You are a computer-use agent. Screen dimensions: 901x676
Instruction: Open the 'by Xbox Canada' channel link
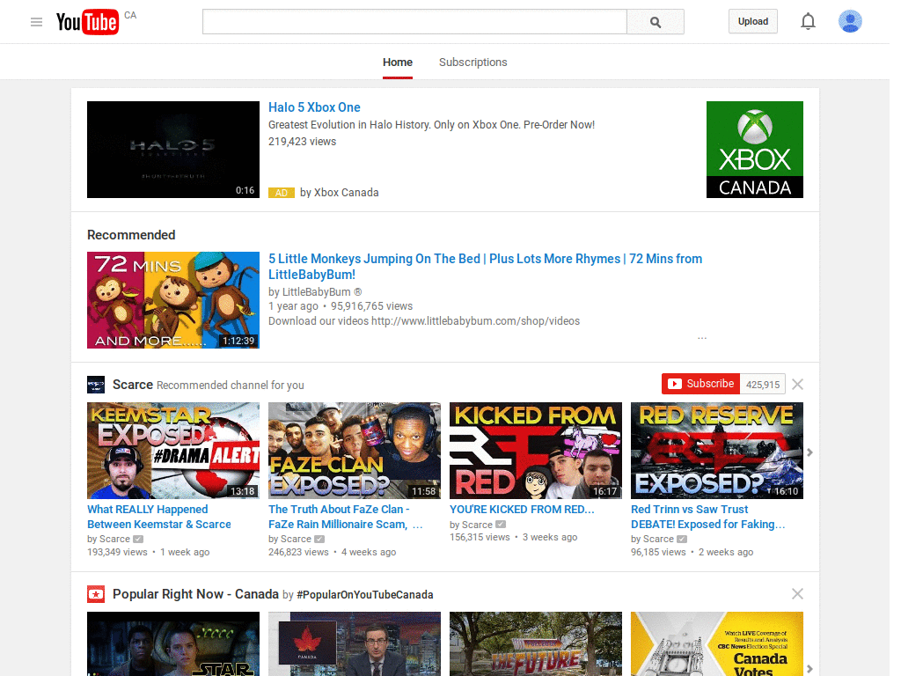click(x=340, y=193)
